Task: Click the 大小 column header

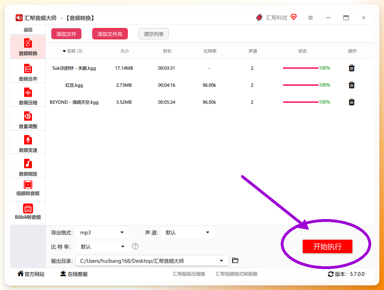Action: coord(125,51)
